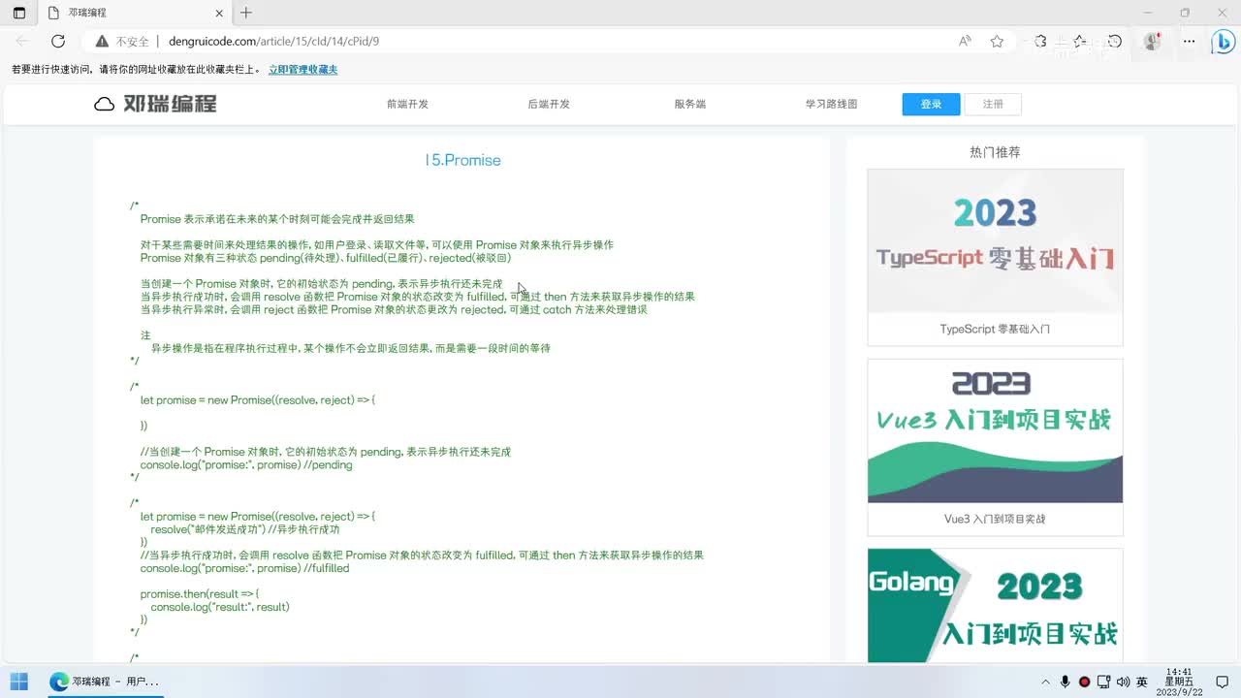Click the microphone tray icon
The width and height of the screenshot is (1241, 698).
point(1066,682)
